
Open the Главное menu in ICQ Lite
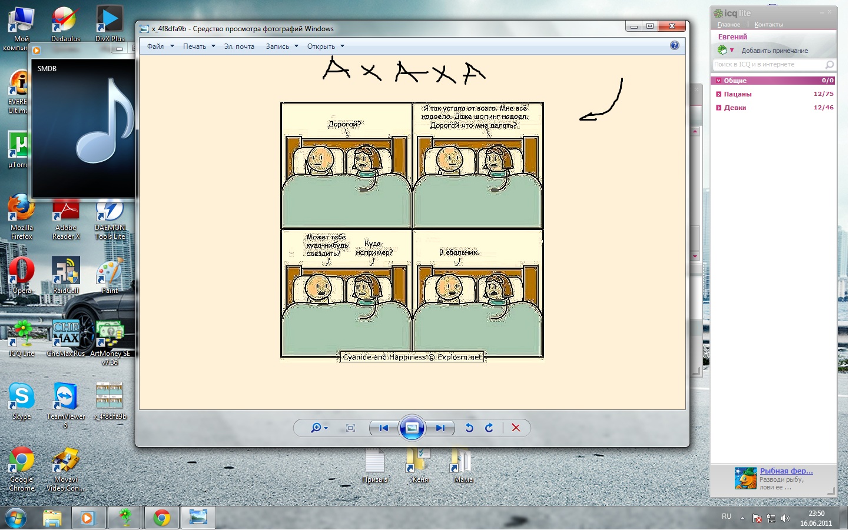[x=729, y=25]
